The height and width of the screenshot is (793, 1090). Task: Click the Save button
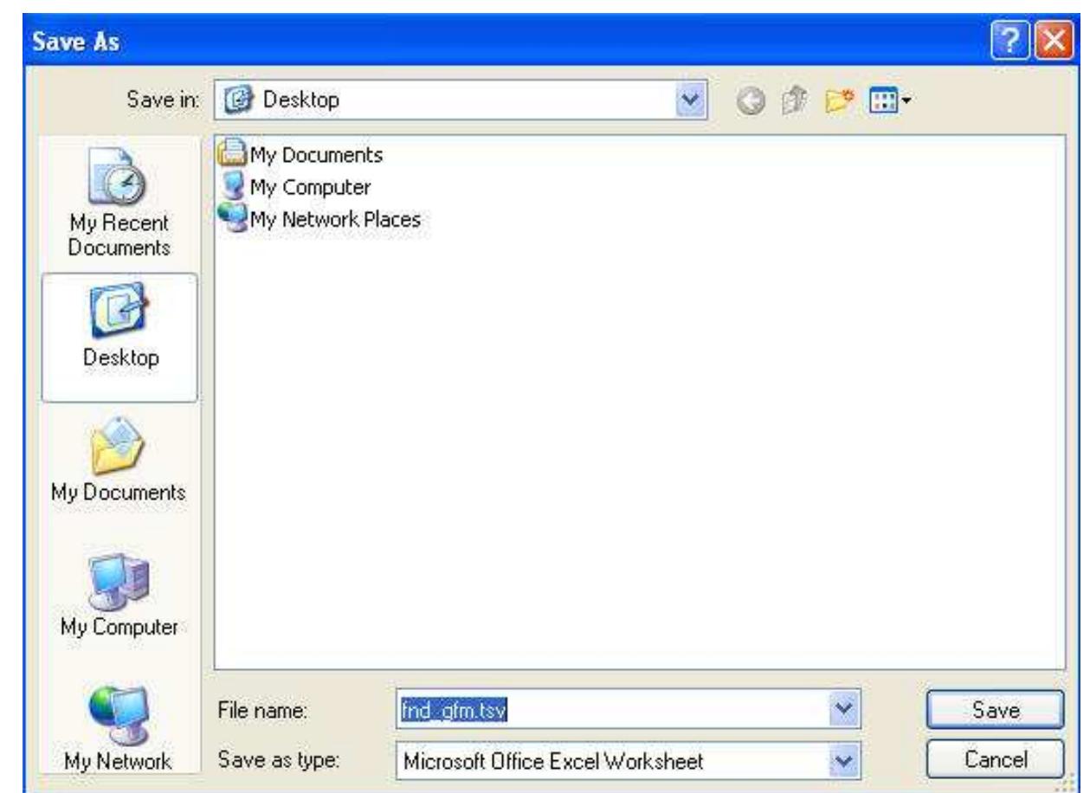click(993, 712)
